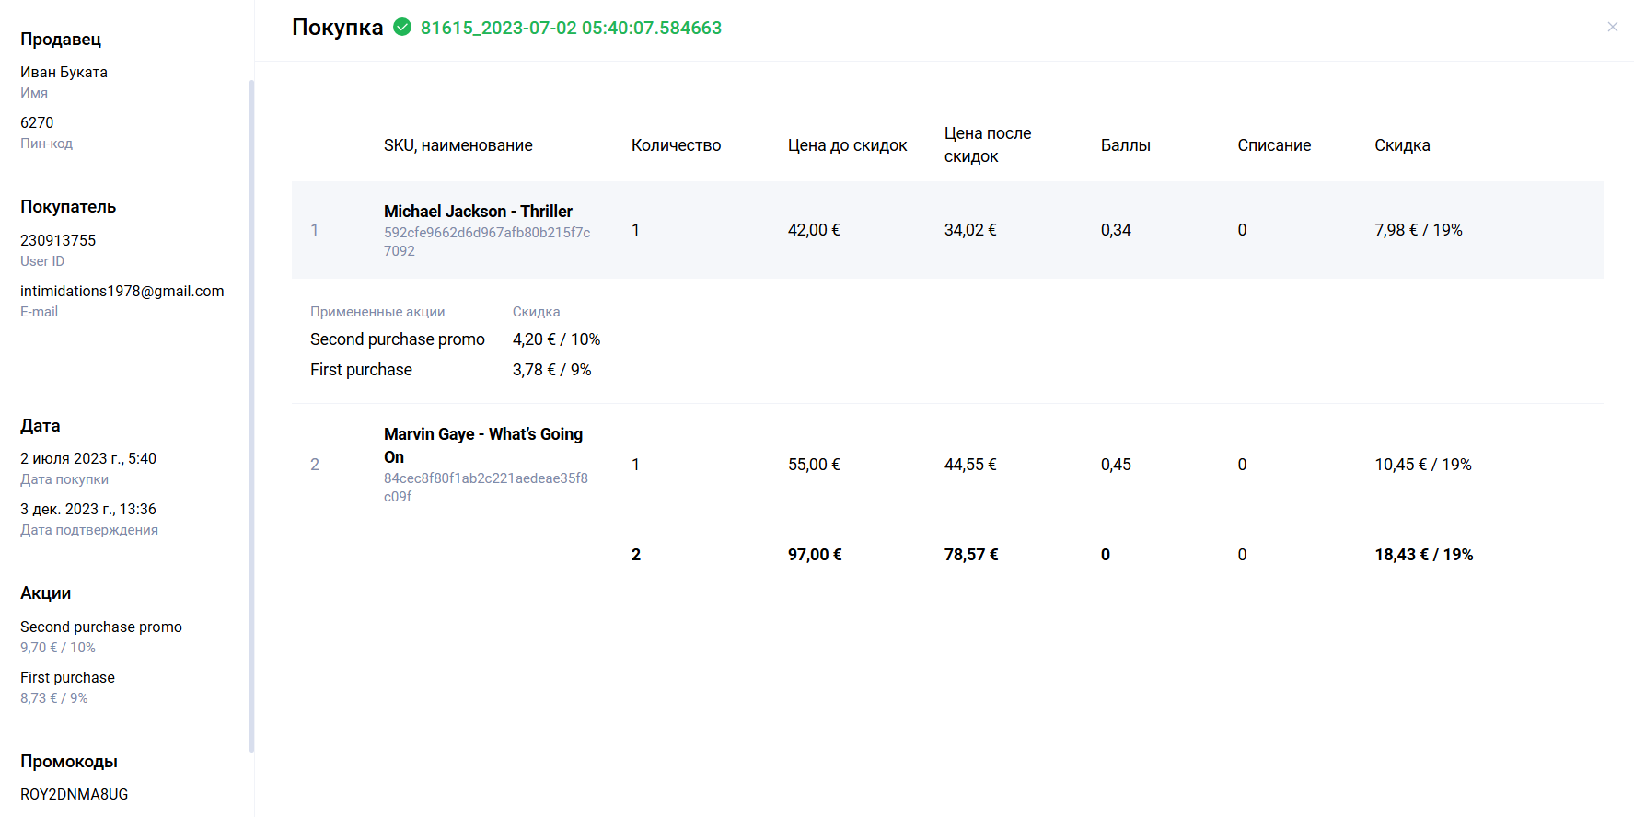Viewport: 1634px width, 817px height.
Task: Click Second purchase promo in sidebar Акции
Action: 101,627
